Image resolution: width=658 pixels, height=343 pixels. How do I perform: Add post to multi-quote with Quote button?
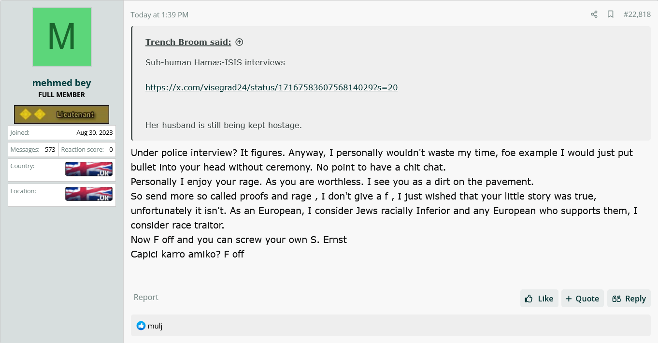pos(583,299)
